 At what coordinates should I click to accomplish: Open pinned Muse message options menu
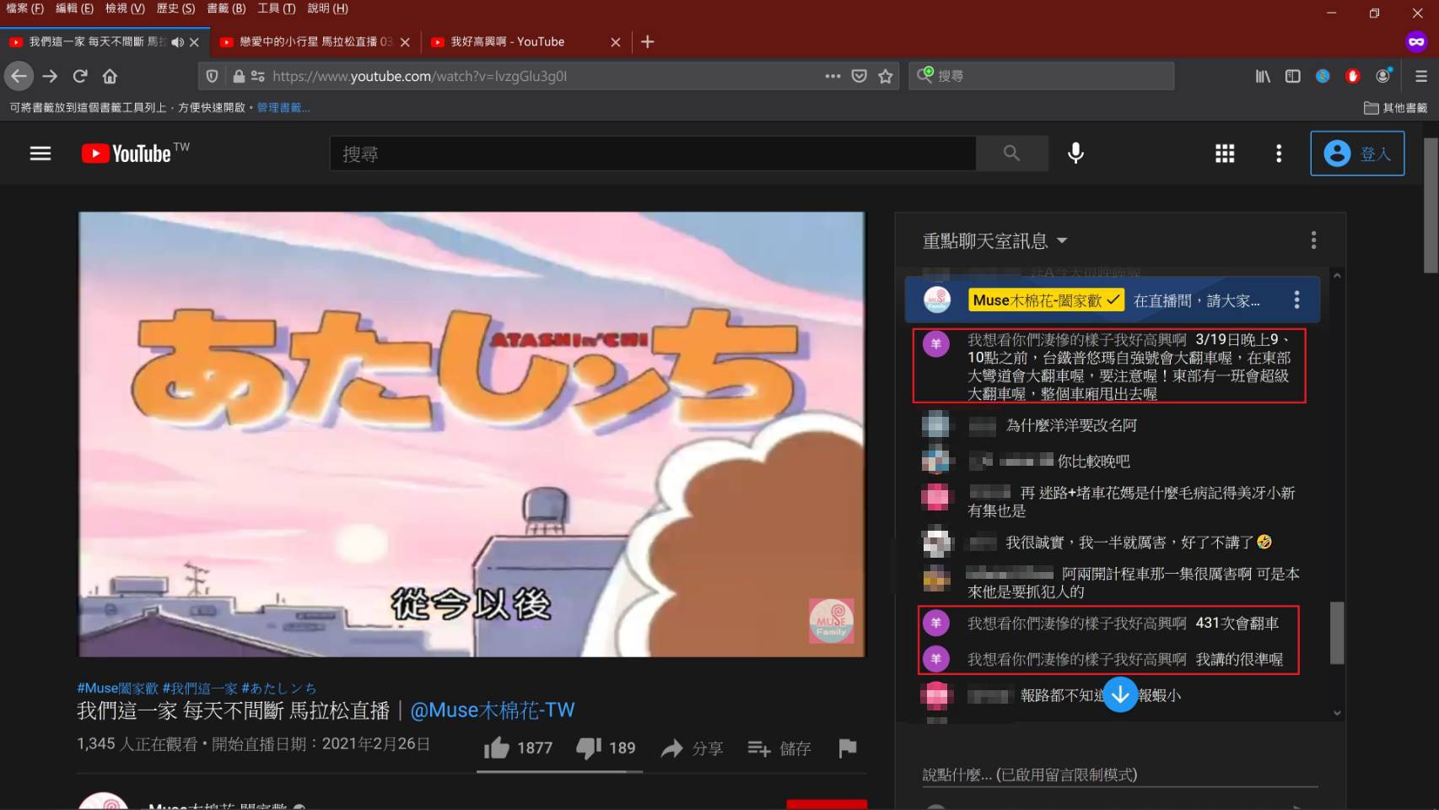(x=1296, y=300)
